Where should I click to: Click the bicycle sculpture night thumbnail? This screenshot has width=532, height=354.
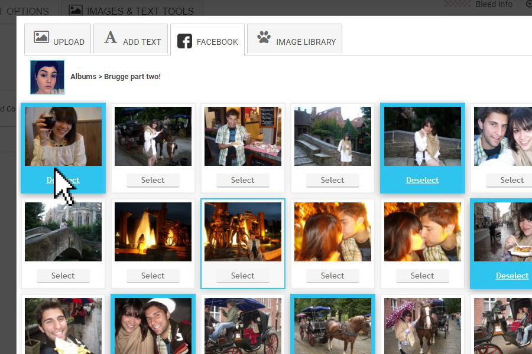(243, 232)
